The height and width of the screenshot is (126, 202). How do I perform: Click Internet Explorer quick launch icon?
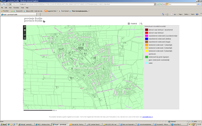[9, 124]
